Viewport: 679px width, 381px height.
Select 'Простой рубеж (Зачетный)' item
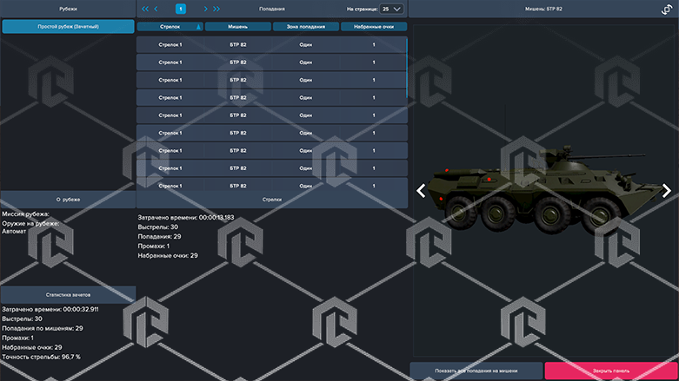[68, 27]
